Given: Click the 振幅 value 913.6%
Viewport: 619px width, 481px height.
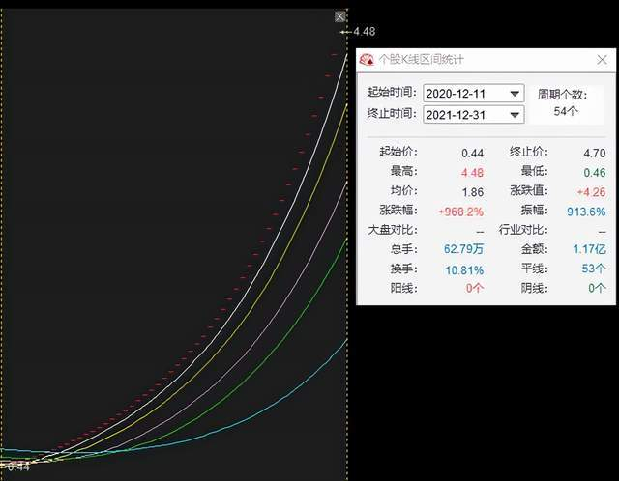Looking at the screenshot, I should point(586,212).
